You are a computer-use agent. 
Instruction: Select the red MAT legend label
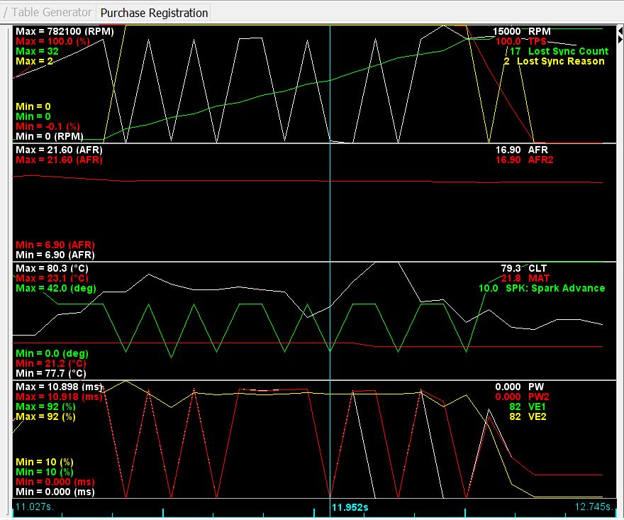click(540, 278)
